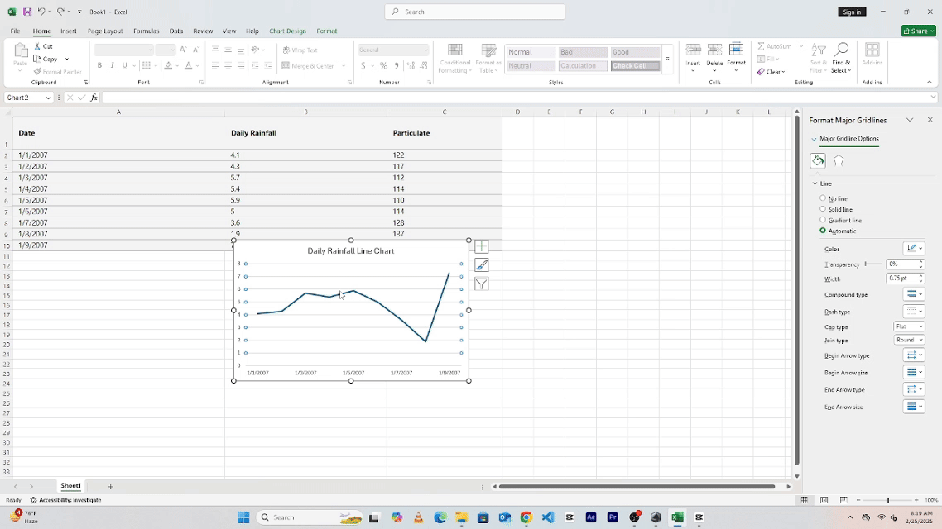This screenshot has height=529, width=942.
Task: Open Conditional Formatting
Action: (x=454, y=58)
